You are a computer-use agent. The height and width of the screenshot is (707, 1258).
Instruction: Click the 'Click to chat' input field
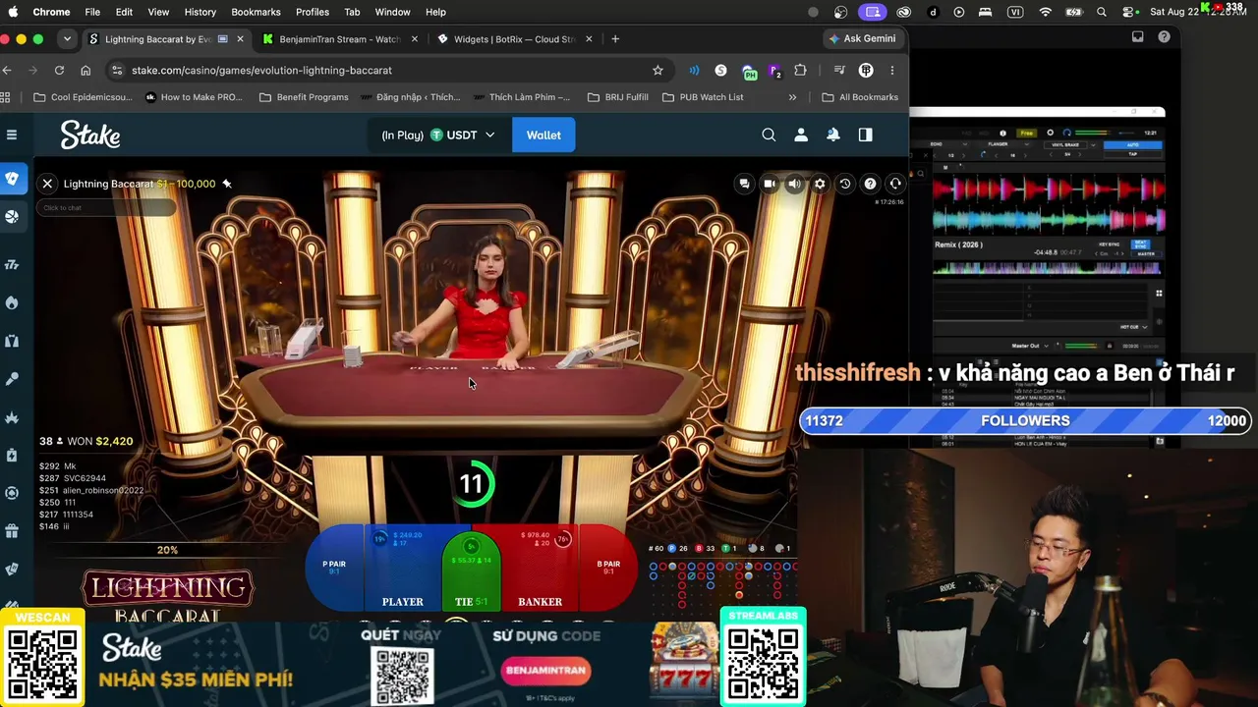(106, 207)
